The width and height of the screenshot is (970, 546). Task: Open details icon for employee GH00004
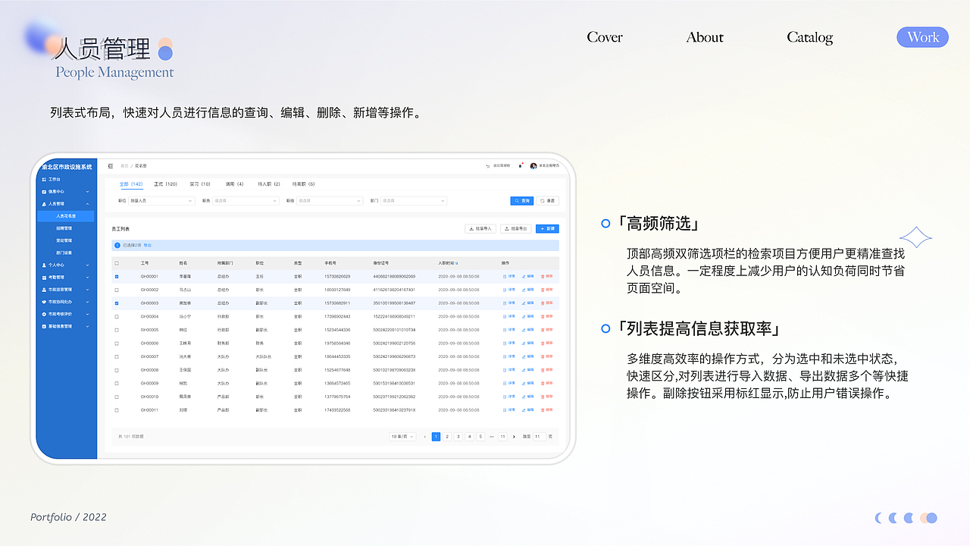pyautogui.click(x=505, y=316)
